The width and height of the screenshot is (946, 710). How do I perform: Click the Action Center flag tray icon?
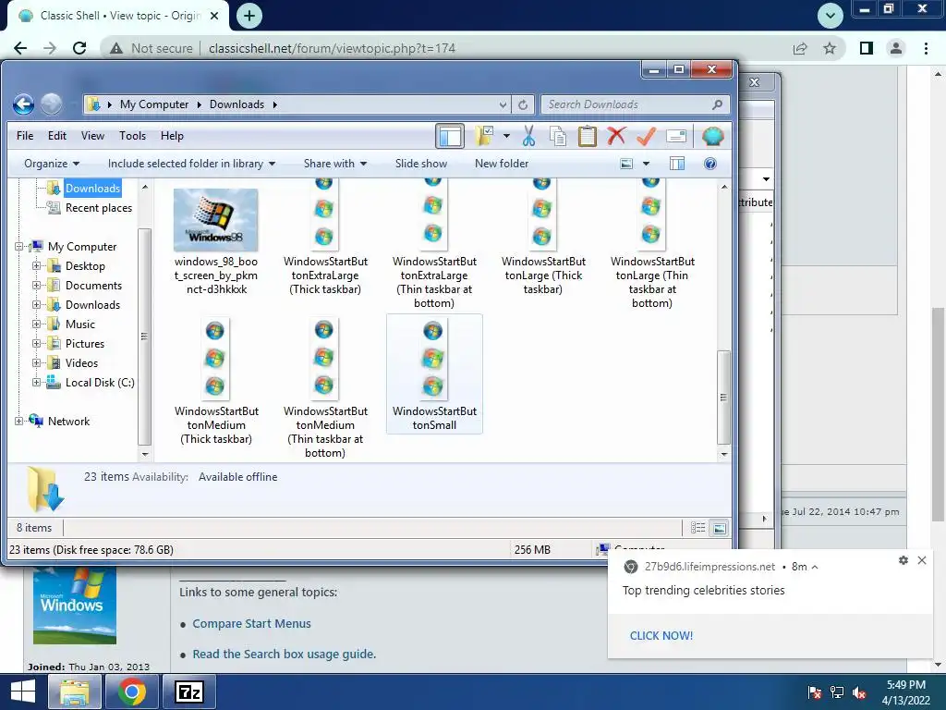815,692
